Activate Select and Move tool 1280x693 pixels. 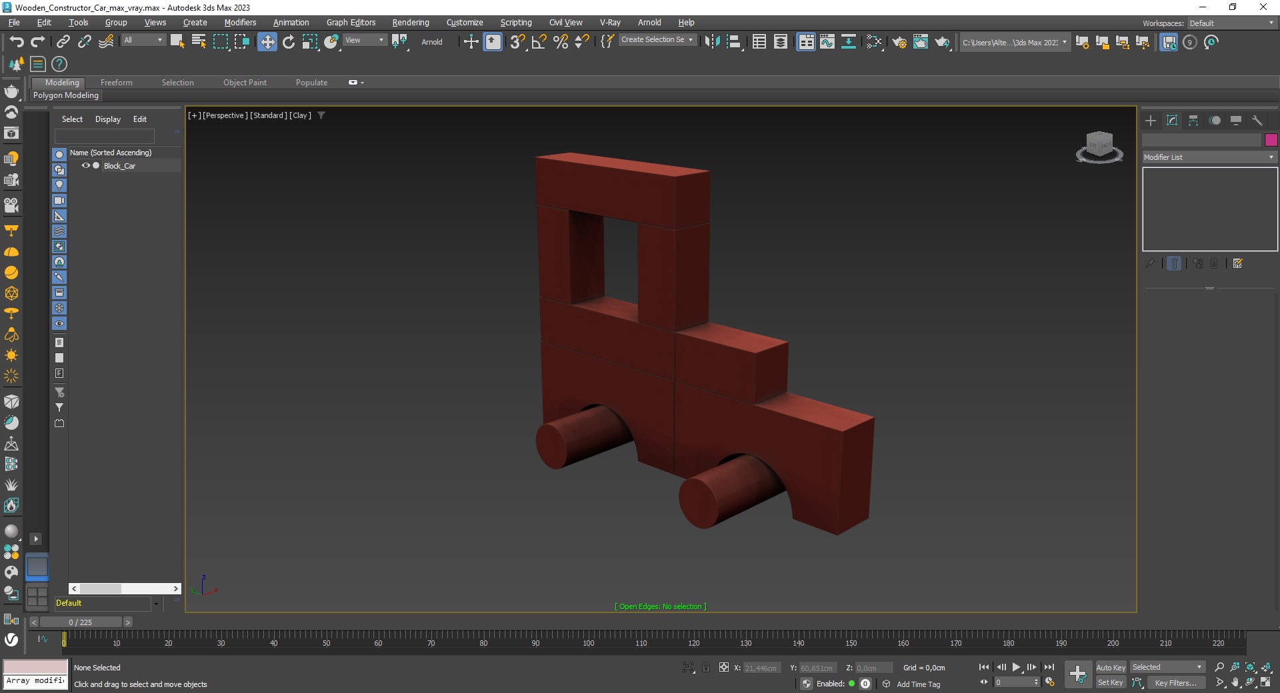coord(267,42)
